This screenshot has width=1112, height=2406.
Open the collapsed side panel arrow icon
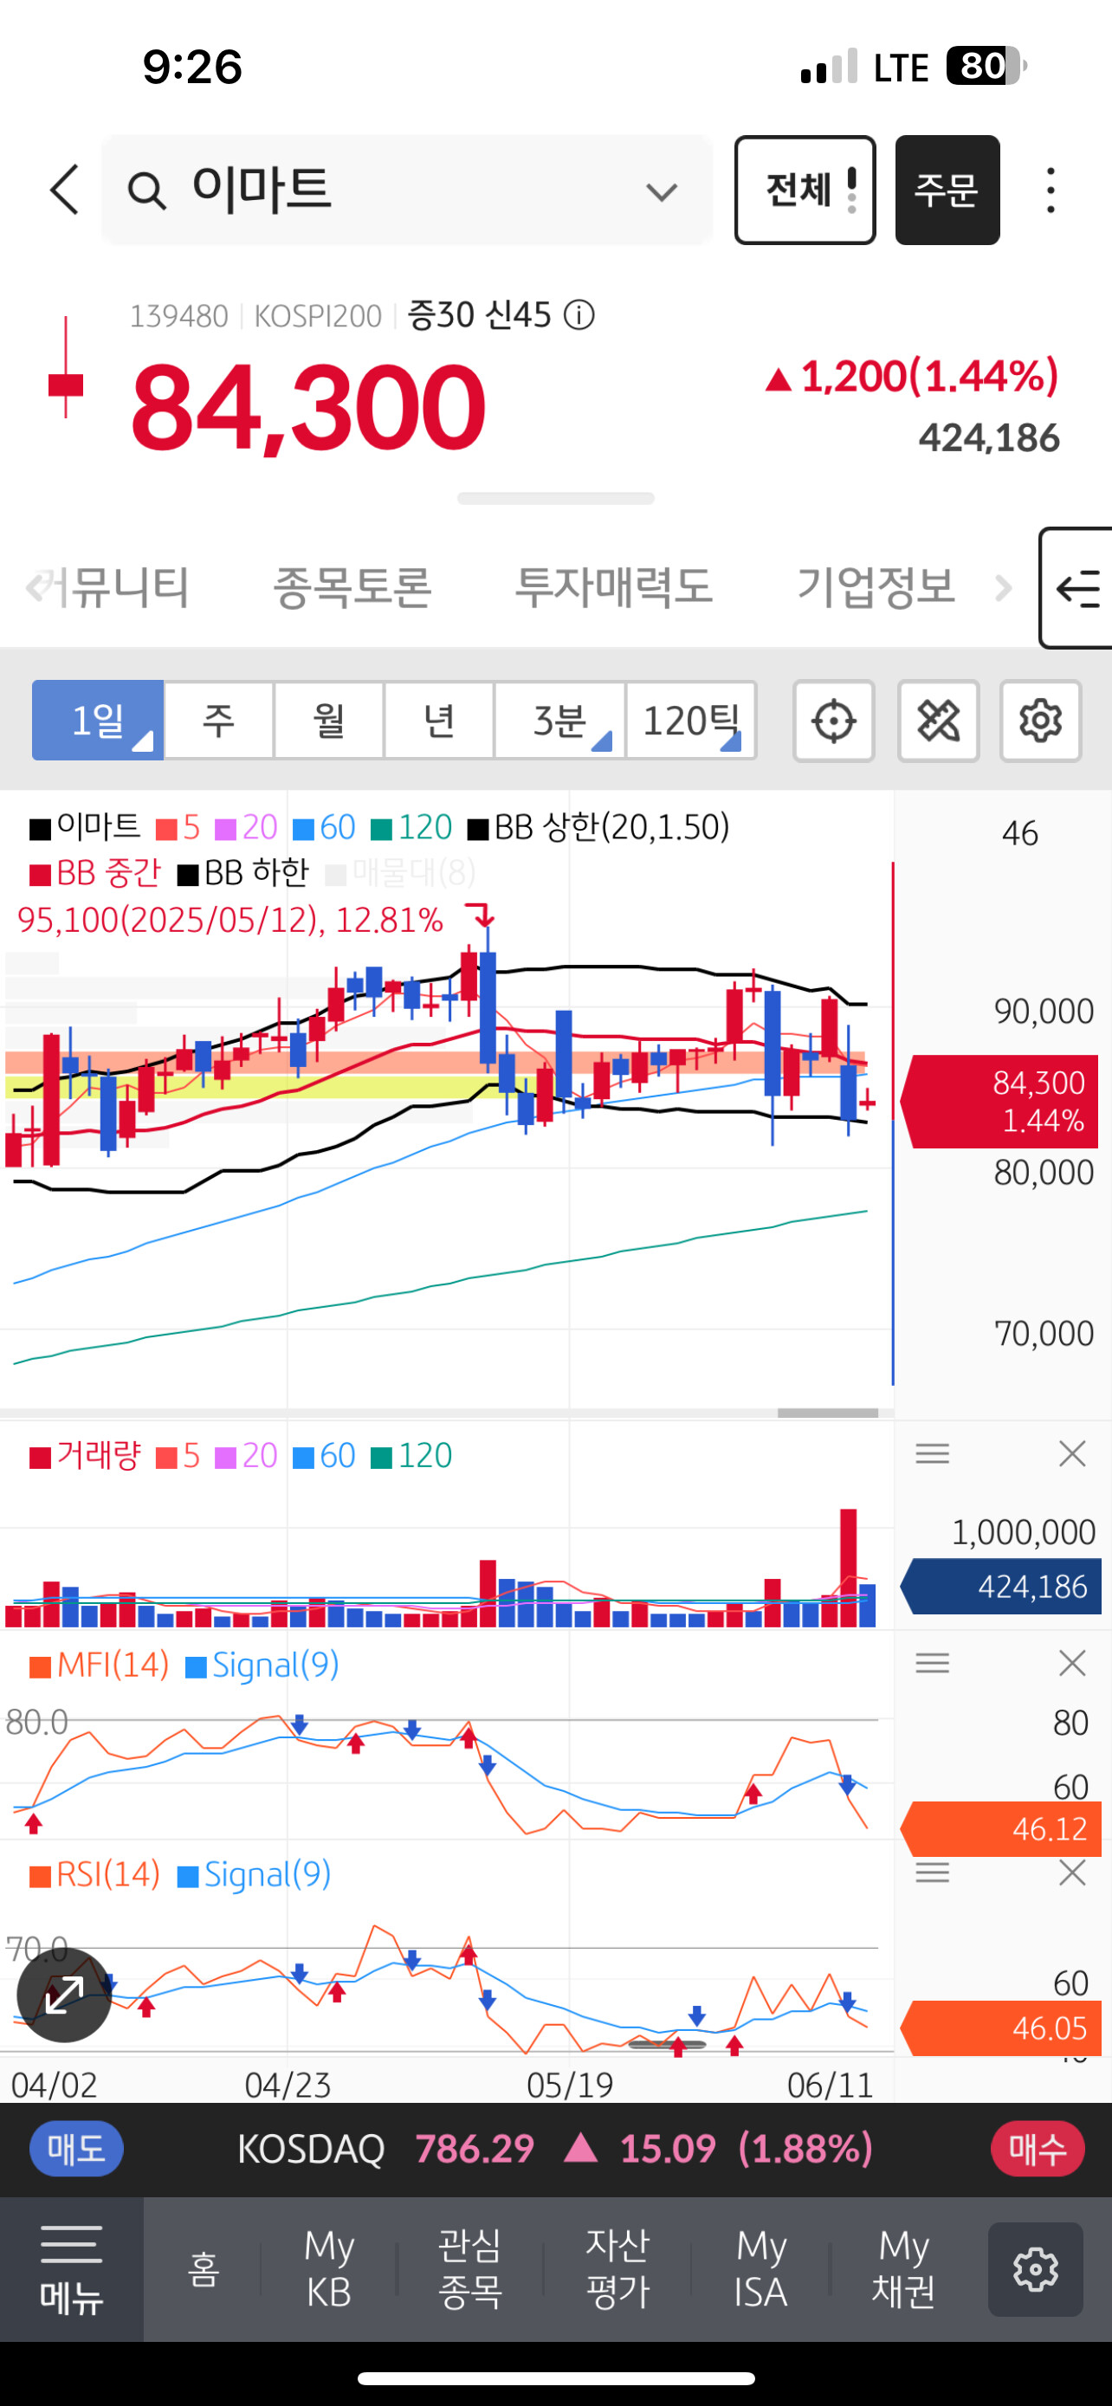coord(1076,588)
